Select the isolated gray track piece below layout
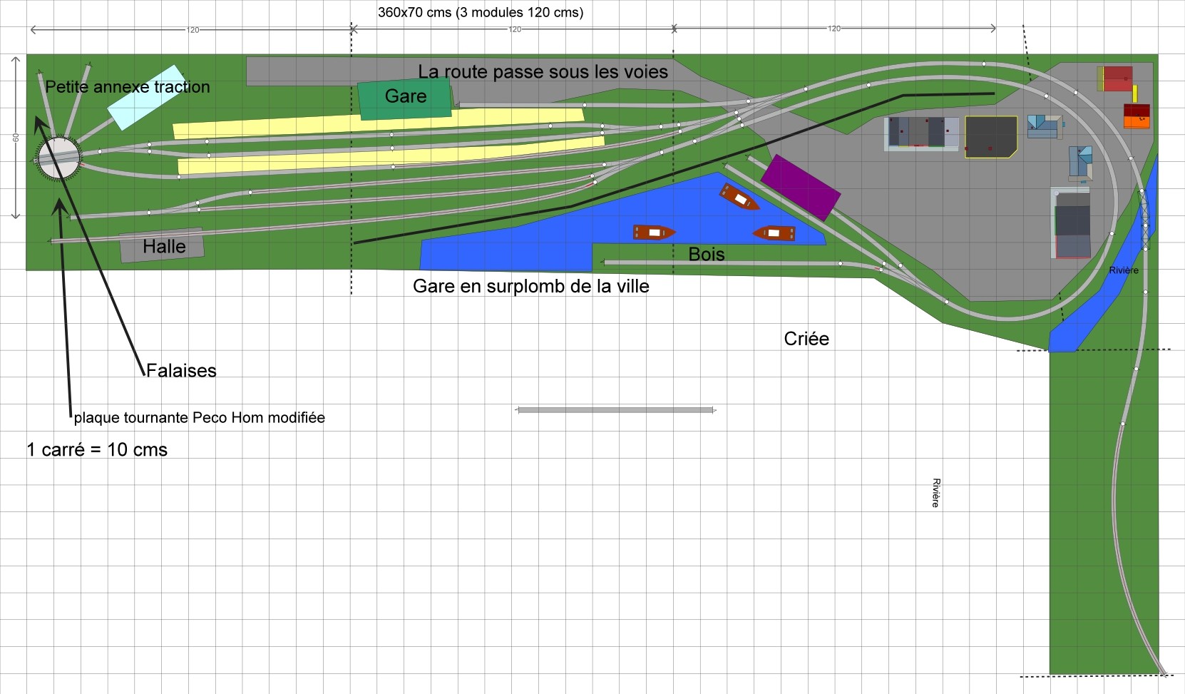This screenshot has height=694, width=1185. click(615, 410)
